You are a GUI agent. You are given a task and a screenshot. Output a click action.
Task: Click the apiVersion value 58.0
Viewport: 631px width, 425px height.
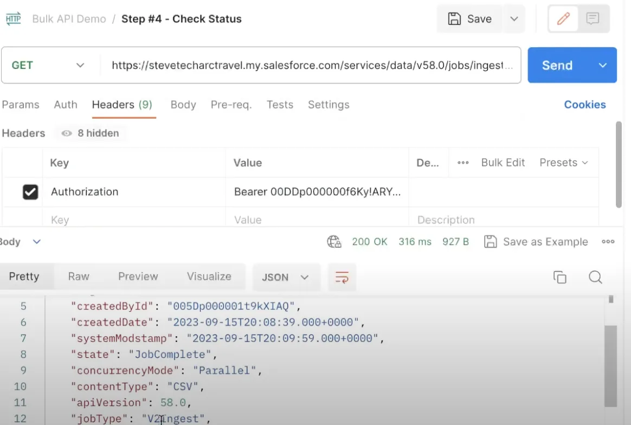[173, 403]
